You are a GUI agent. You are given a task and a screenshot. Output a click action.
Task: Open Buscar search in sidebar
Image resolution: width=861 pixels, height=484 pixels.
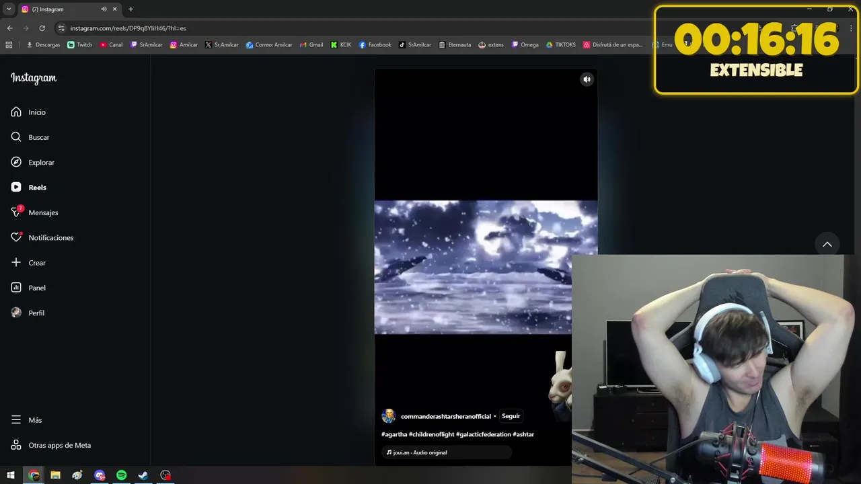[x=30, y=137]
